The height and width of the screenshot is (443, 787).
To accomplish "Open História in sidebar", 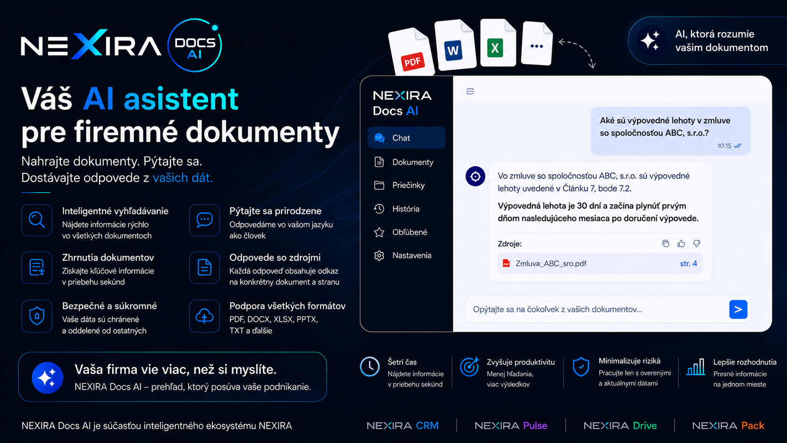I will pos(406,209).
